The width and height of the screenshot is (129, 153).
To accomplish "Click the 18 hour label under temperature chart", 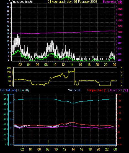I will coord(90,149).
